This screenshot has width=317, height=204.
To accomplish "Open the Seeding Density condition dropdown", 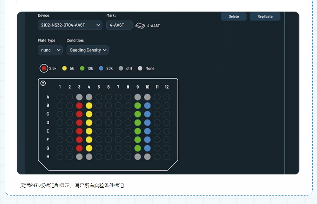I will pos(88,50).
